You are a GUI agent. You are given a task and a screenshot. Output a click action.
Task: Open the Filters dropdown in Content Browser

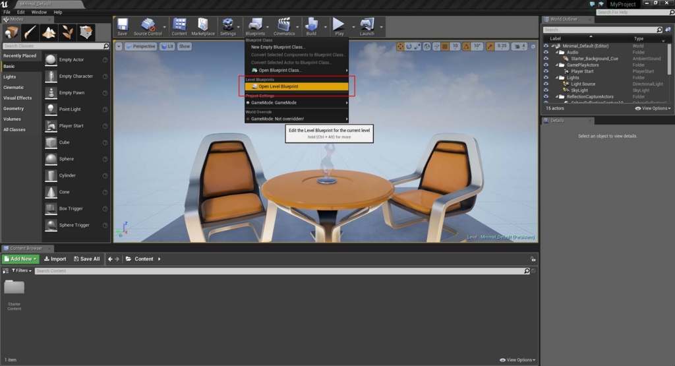(21, 270)
